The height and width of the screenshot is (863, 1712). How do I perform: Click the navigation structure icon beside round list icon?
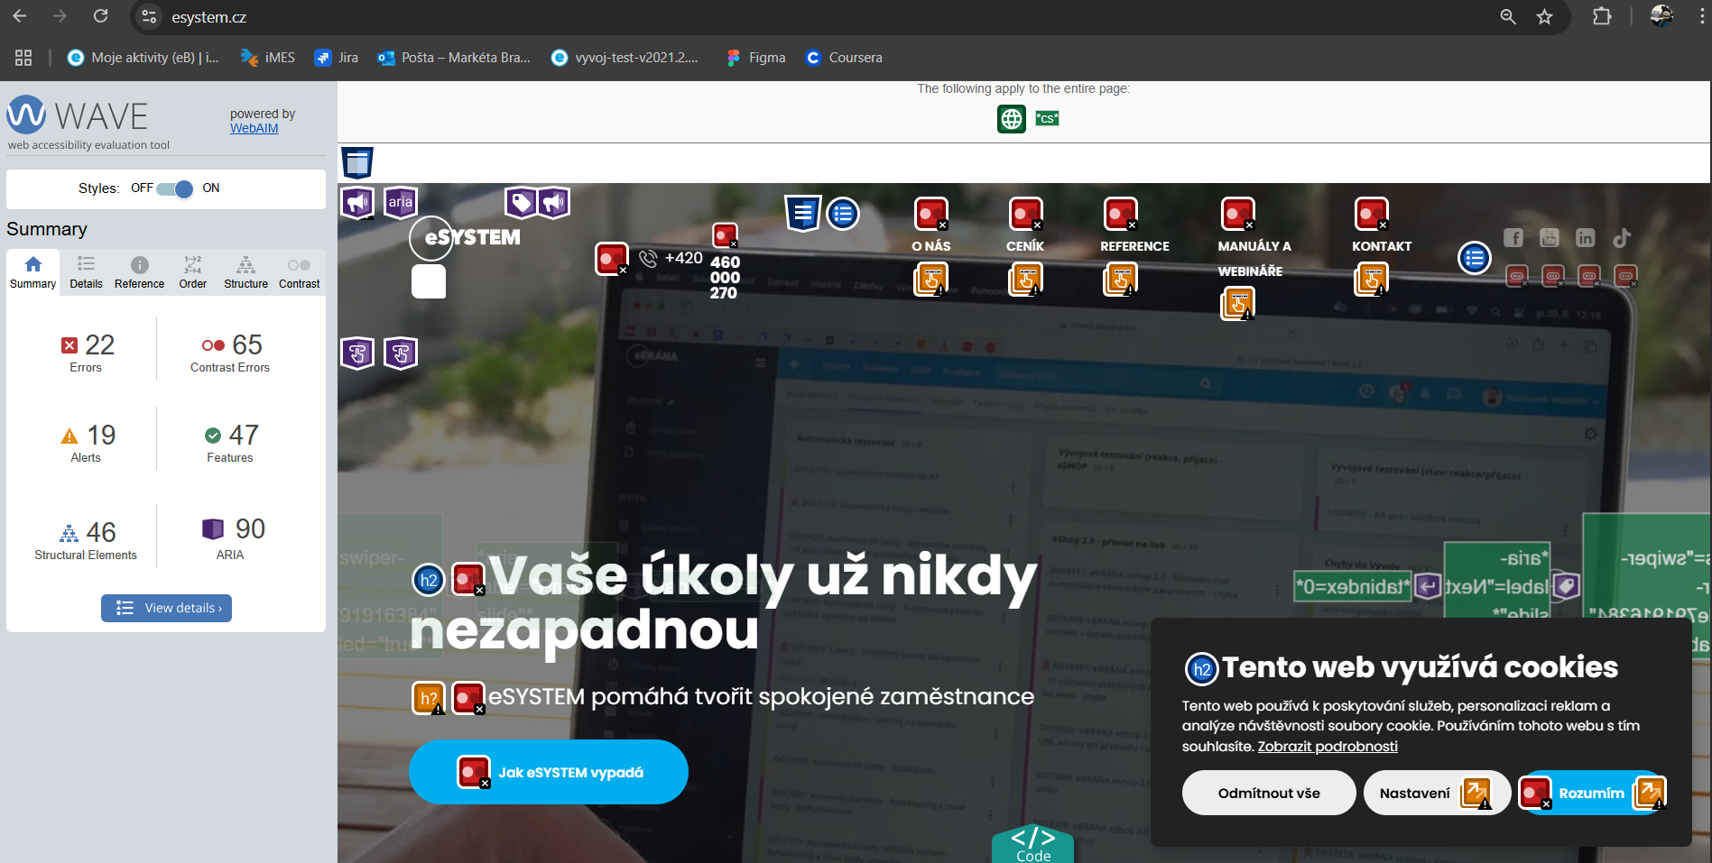(x=802, y=214)
